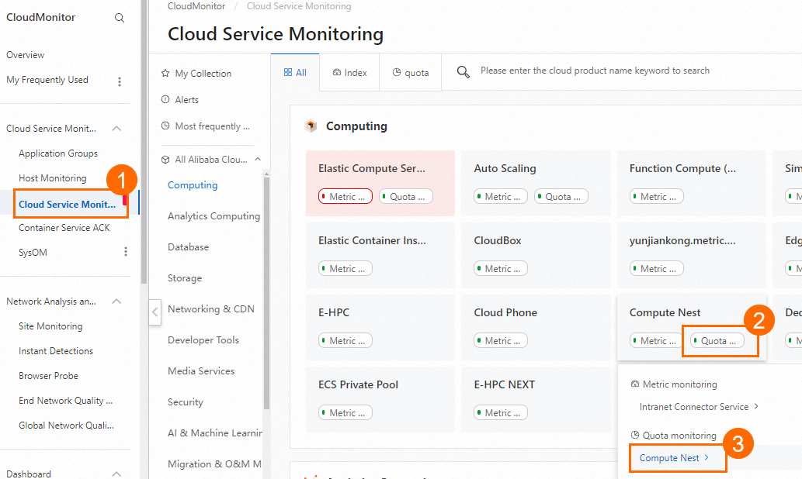Click Metric button on Compute Nest card
The width and height of the screenshot is (802, 479).
[x=656, y=340]
